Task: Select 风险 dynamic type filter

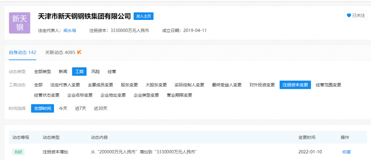Action: 95,72
